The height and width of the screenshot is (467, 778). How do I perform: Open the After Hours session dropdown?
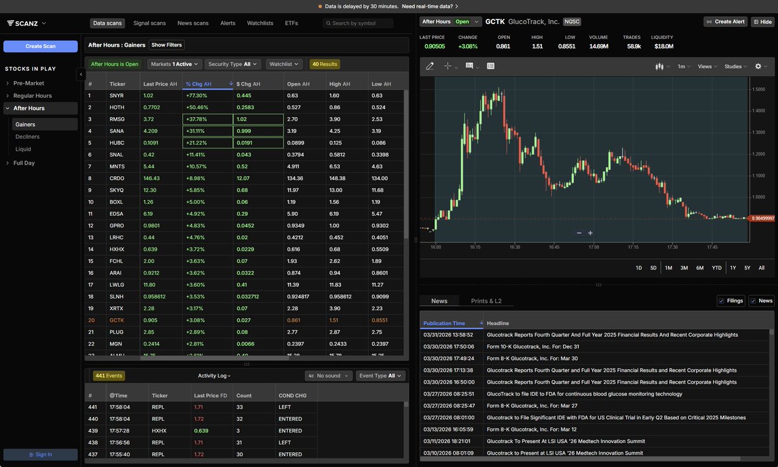coord(451,21)
